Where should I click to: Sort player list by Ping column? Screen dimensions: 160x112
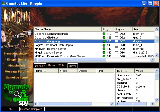105,71
